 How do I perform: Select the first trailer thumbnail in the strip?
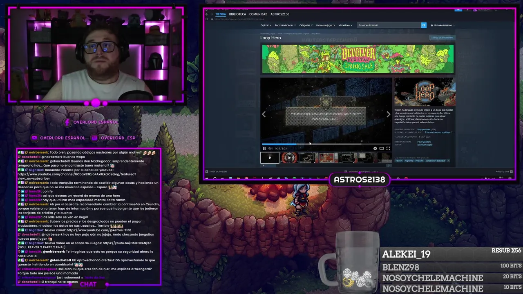(270, 158)
